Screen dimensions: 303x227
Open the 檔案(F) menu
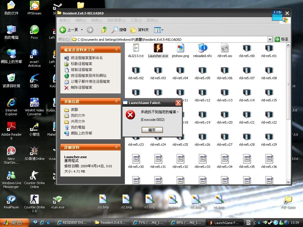click(65, 20)
